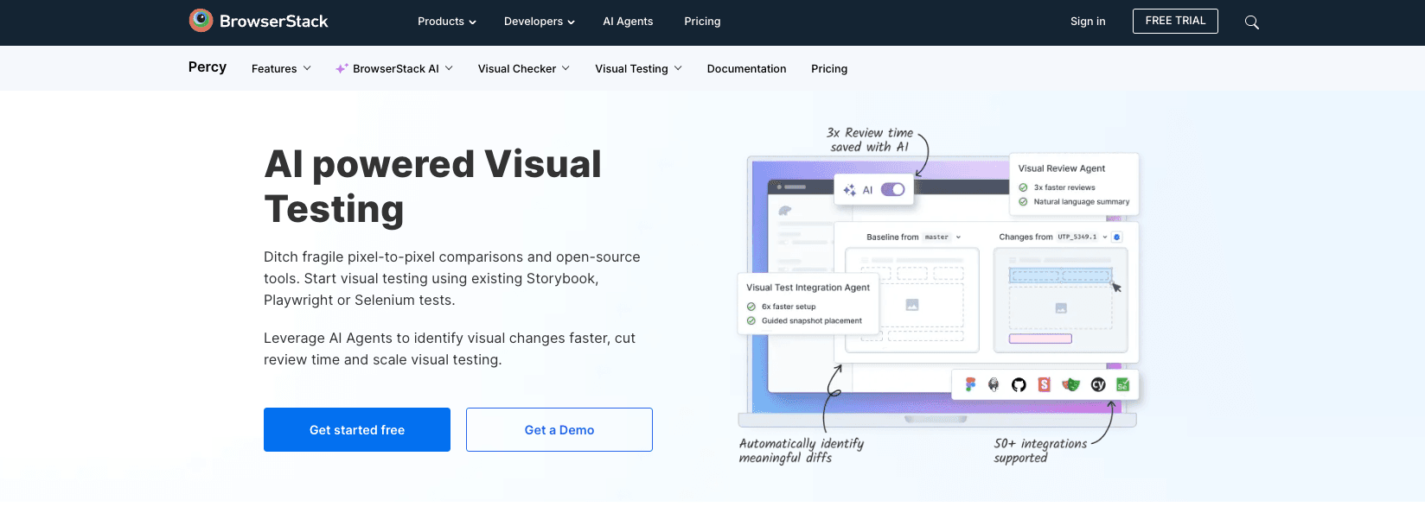The height and width of the screenshot is (532, 1425).
Task: Open the search magnifier icon
Action: point(1251,22)
